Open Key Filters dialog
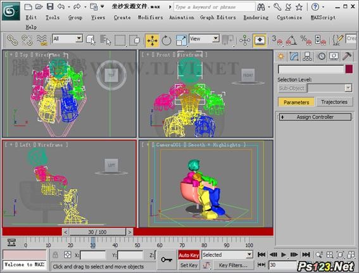 (233, 265)
